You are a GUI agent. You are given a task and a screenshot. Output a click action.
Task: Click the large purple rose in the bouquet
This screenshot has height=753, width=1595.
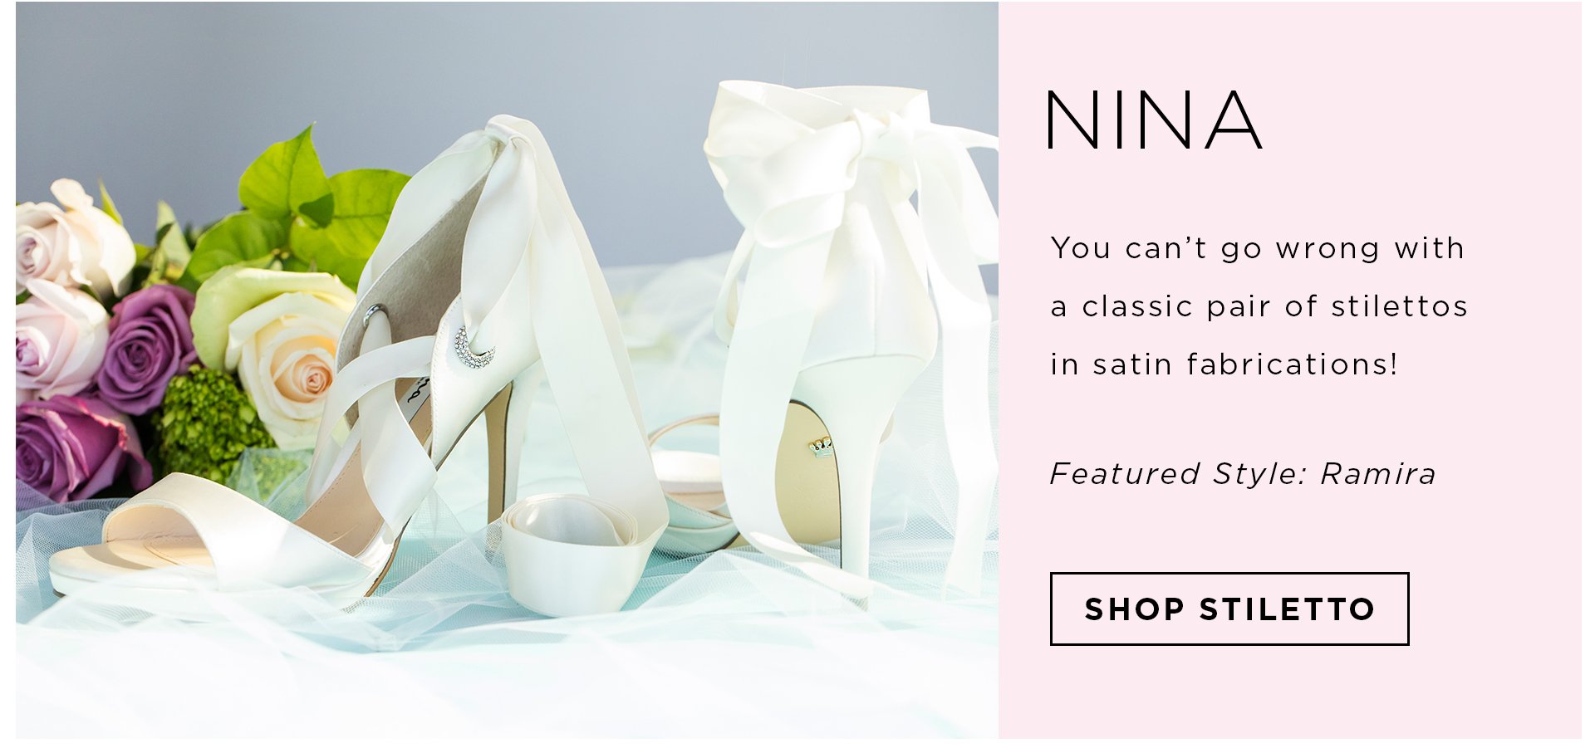tap(147, 347)
